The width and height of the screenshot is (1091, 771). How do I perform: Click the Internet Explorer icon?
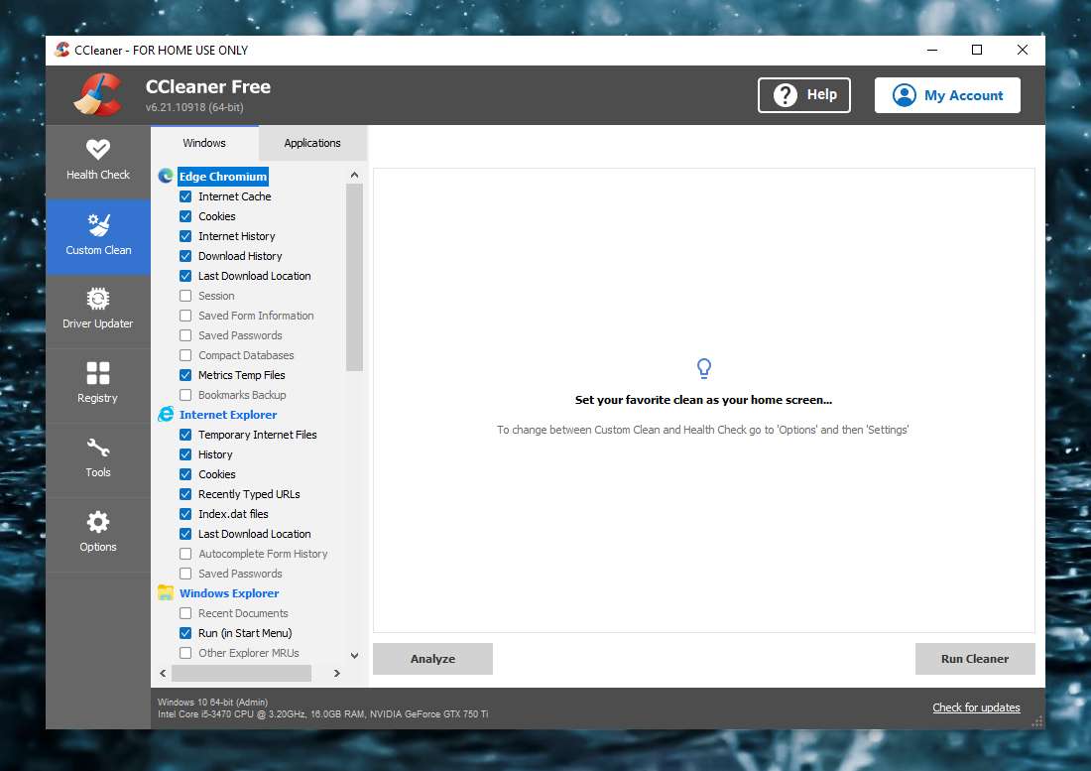[x=166, y=414]
